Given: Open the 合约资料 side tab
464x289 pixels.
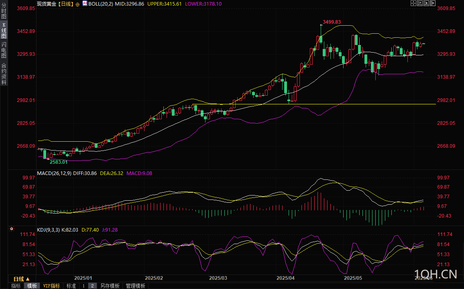Looking at the screenshot, I should pos(4,73).
